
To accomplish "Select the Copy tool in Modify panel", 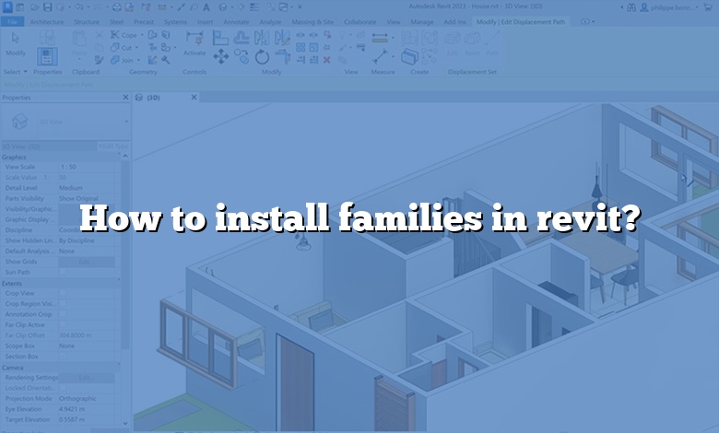I will pos(242,57).
